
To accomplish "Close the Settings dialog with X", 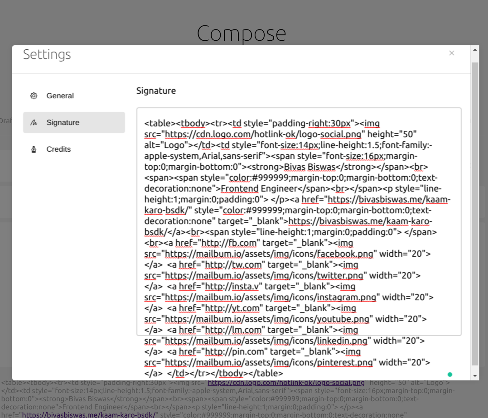I will point(452,53).
